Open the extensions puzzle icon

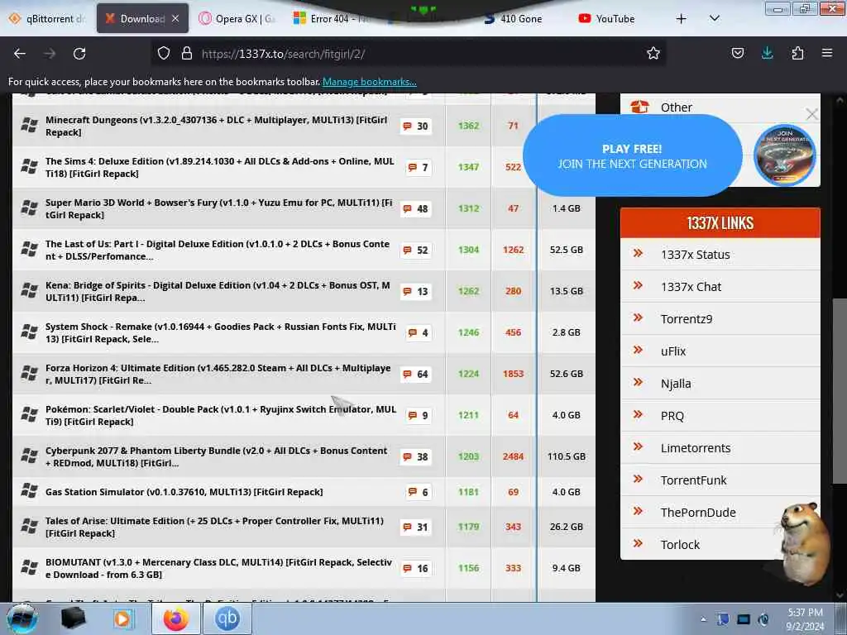tap(797, 54)
